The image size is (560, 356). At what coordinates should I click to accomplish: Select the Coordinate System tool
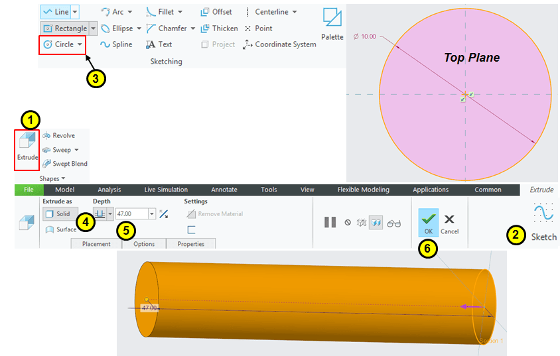tap(279, 44)
